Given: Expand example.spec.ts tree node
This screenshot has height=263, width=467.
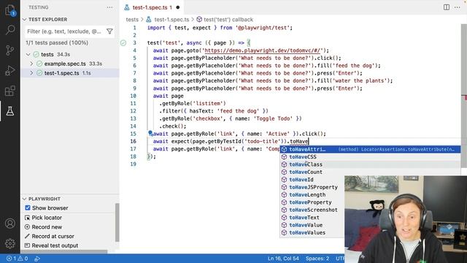Looking at the screenshot, I should pyautogui.click(x=31, y=64).
